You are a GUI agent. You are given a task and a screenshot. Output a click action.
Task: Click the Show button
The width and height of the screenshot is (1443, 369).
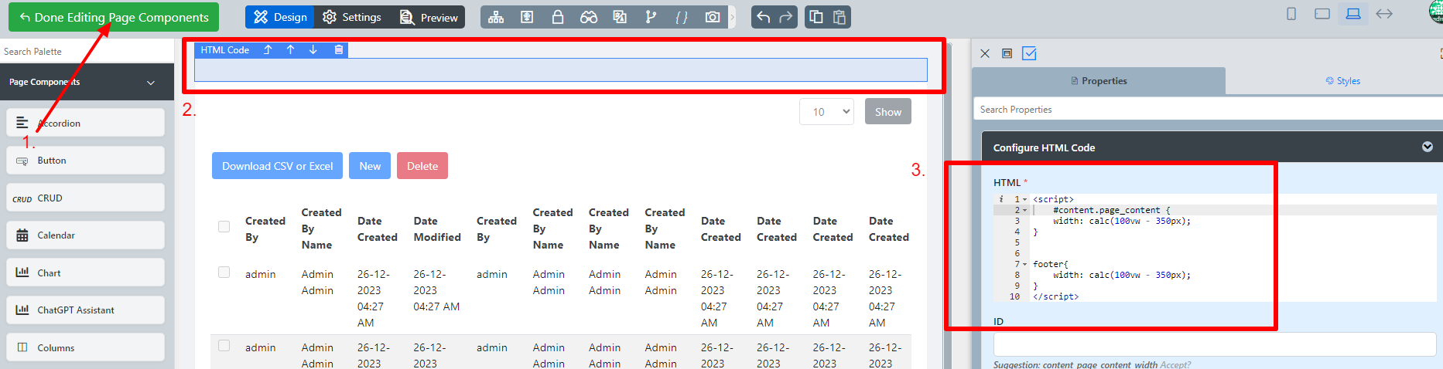tap(888, 111)
